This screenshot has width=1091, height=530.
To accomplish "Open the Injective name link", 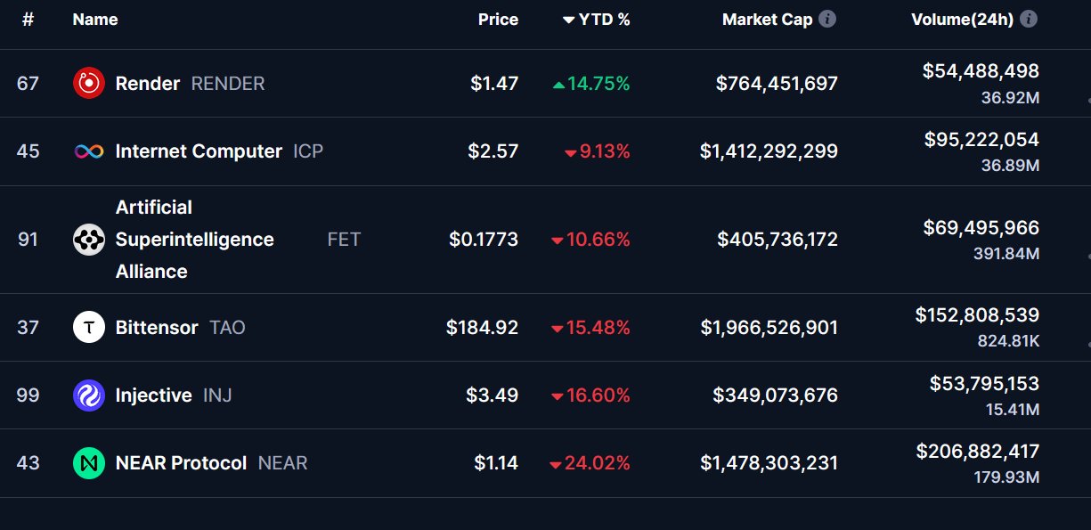I will pyautogui.click(x=153, y=395).
